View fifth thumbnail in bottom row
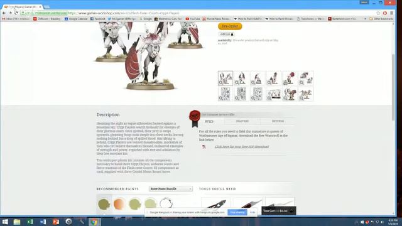 pos(290,94)
